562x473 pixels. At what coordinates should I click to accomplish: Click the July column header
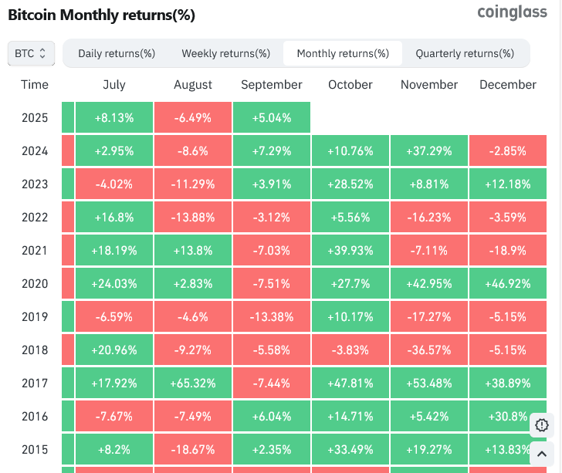(x=114, y=85)
